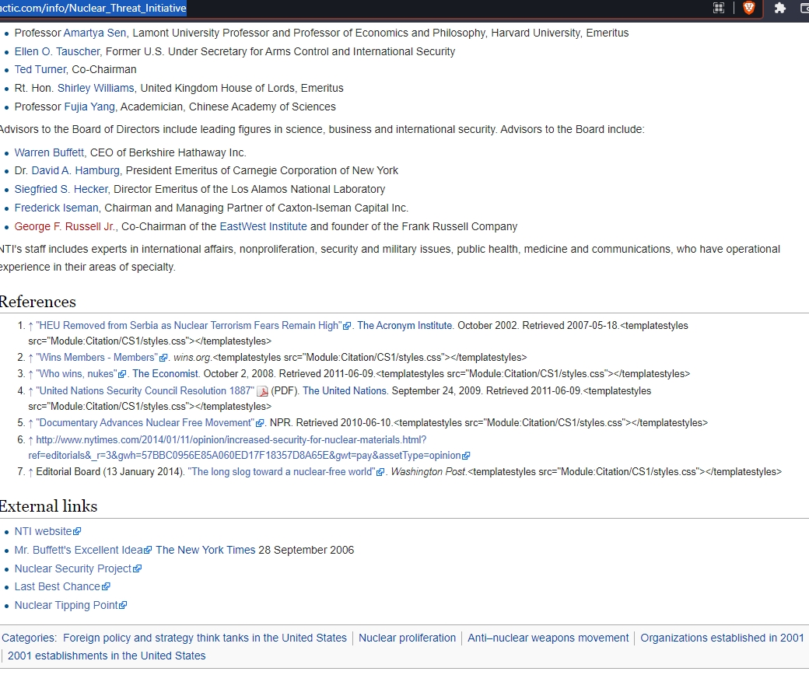809x675 pixels.
Task: Click the up arrow of reference 4
Action: (30, 391)
